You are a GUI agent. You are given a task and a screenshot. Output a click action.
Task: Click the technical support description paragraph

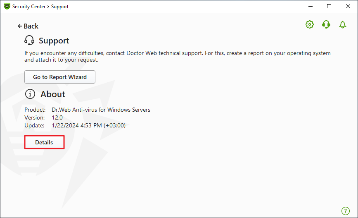click(178, 57)
